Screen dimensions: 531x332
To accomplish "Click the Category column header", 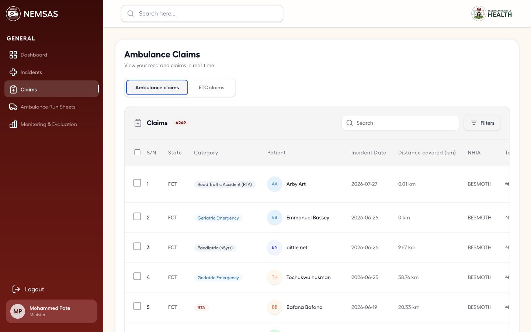I will coord(206,153).
